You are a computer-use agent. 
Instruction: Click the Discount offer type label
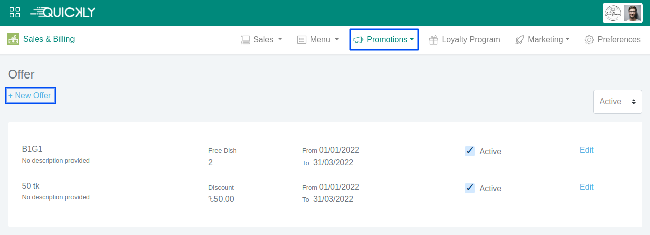(x=221, y=187)
